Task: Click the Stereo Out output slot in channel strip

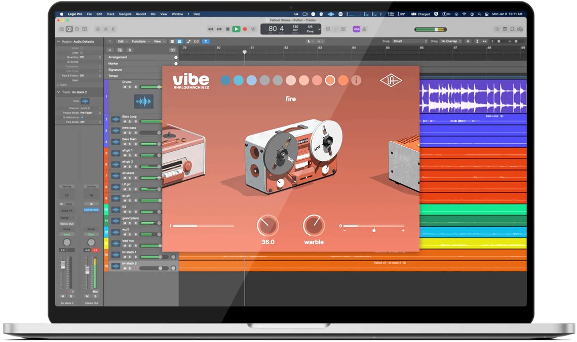Action: click(x=67, y=224)
